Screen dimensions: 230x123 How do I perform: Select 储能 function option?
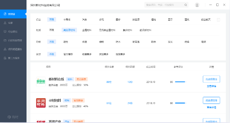[101, 42]
